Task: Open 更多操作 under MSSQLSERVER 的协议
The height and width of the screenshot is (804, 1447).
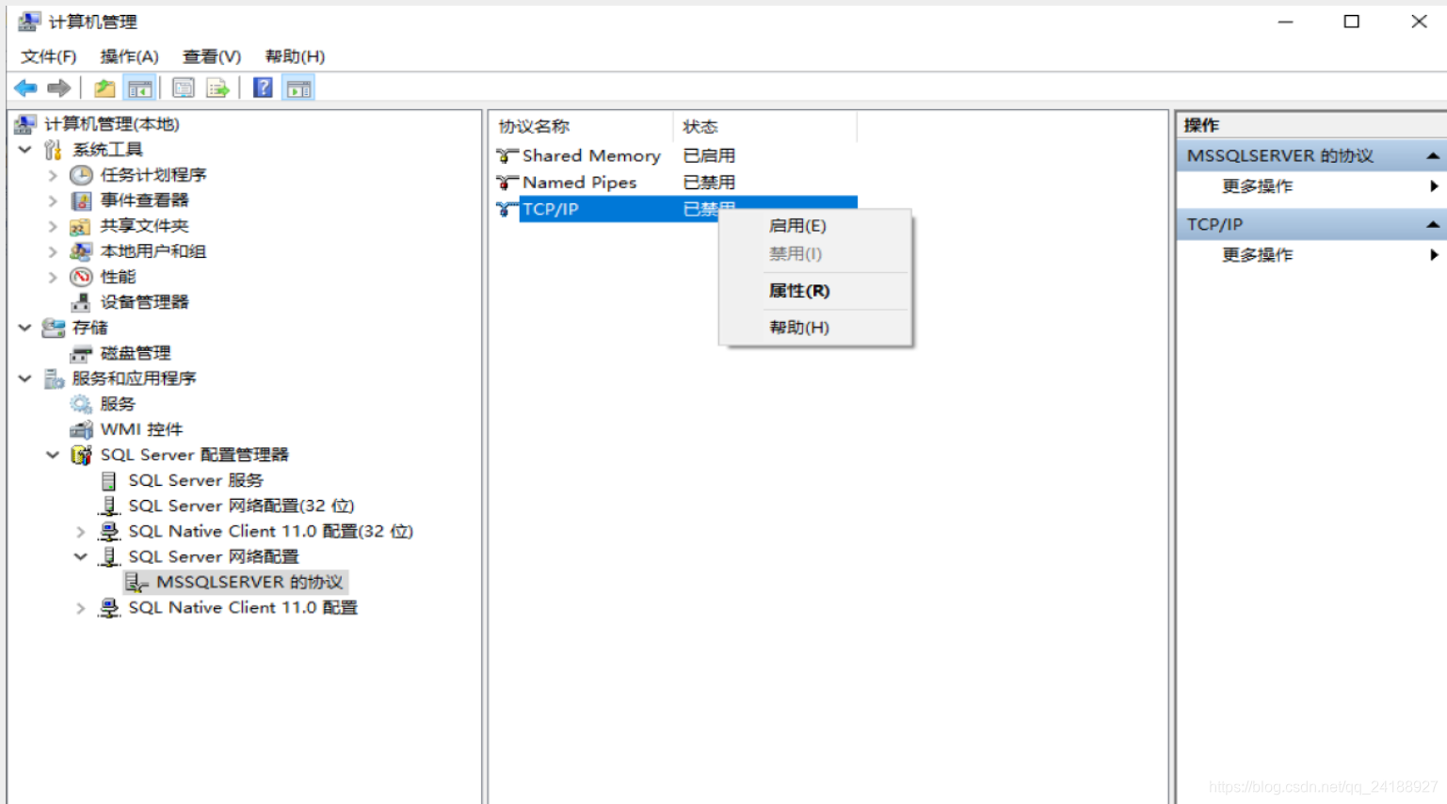Action: (x=1258, y=186)
